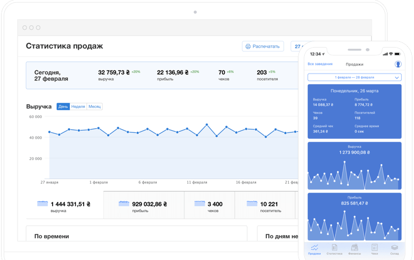Image resolution: width=414 pixels, height=260 pixels.
Task: Click the battery icon in phone status bar
Action: tap(398, 54)
